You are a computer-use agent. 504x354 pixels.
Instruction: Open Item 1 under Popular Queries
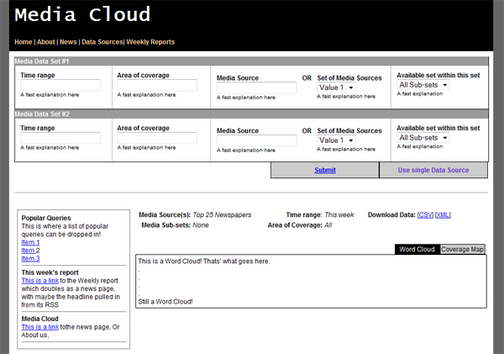30,242
